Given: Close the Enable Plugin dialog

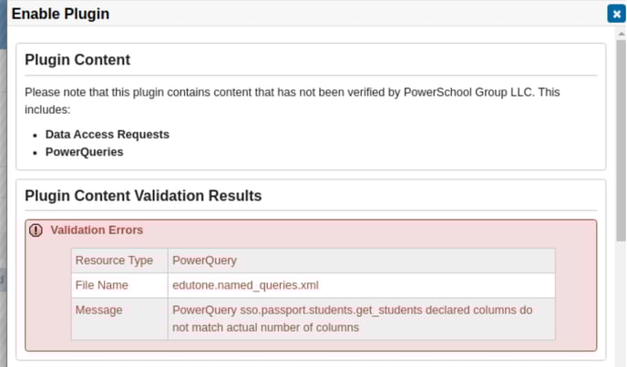Looking at the screenshot, I should pyautogui.click(x=615, y=14).
